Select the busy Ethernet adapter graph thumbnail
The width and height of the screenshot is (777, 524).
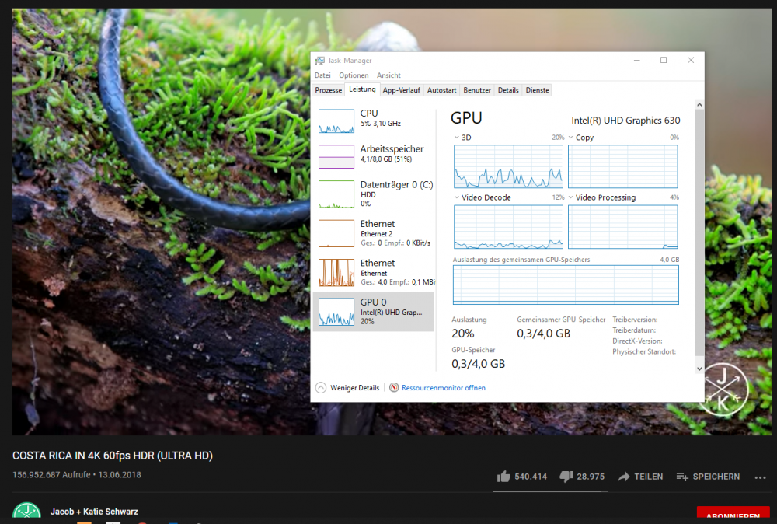point(336,273)
